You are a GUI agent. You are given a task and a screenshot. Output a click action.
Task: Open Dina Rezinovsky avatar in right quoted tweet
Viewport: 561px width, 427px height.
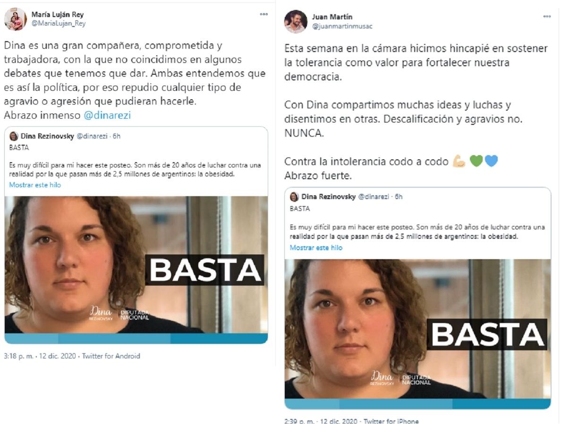click(x=294, y=197)
